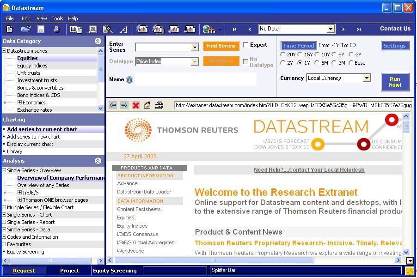This screenshot has width=417, height=278.
Task: Collapse the Datastream series tree node
Action: (x=4, y=50)
